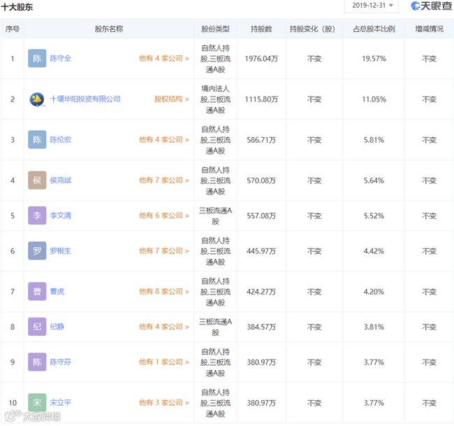Select the 5.64% ratio cell
This screenshot has width=454, height=426.
374,180
